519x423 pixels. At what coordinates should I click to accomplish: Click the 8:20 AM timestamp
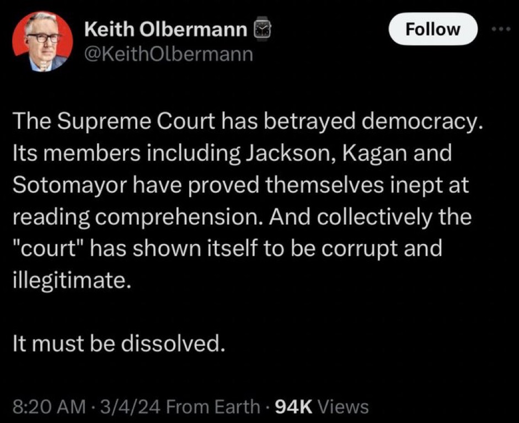[49, 406]
